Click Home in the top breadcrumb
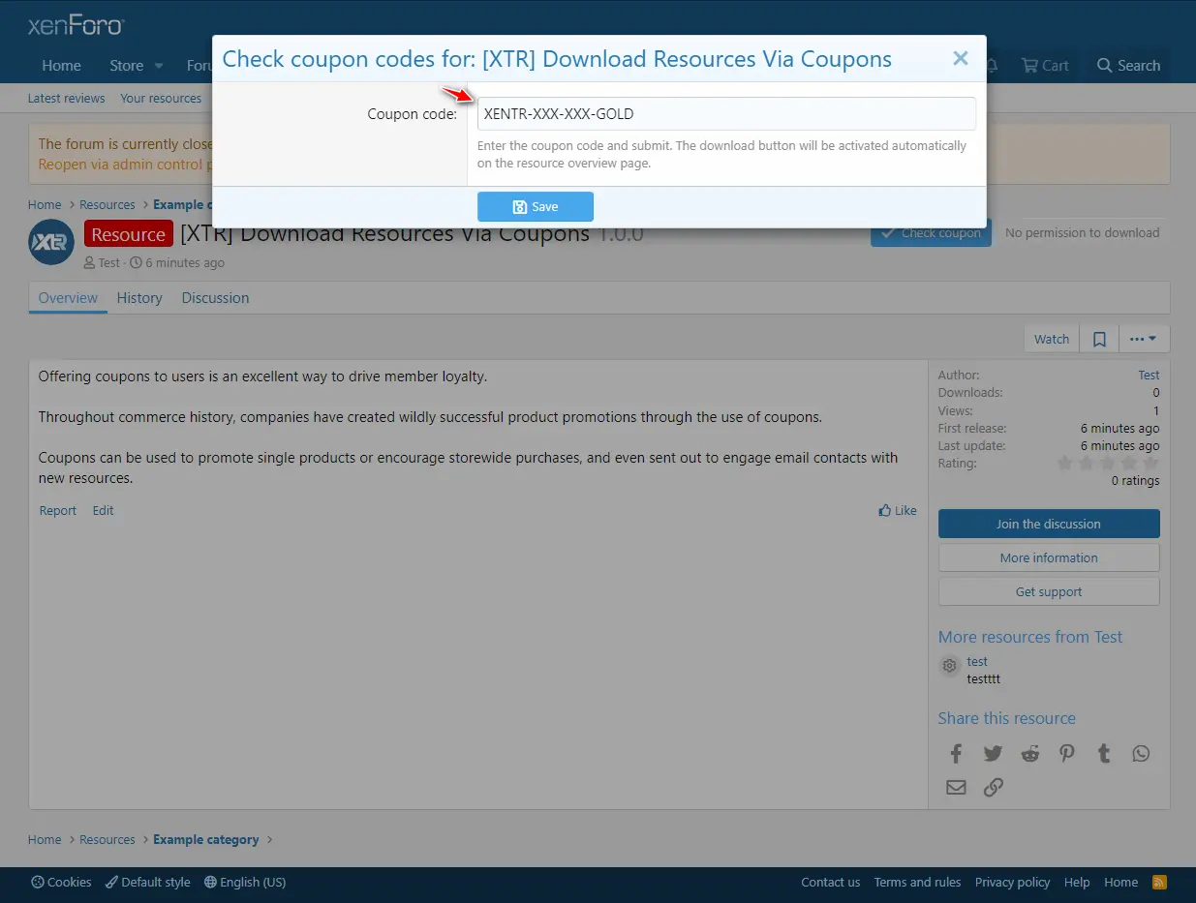The height and width of the screenshot is (903, 1196). [45, 204]
